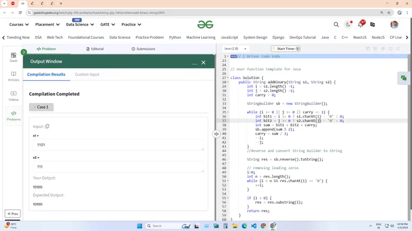Viewport: 412px width, 231px height.
Task: Click the s2 input field
Action: pyautogui.click(x=118, y=167)
